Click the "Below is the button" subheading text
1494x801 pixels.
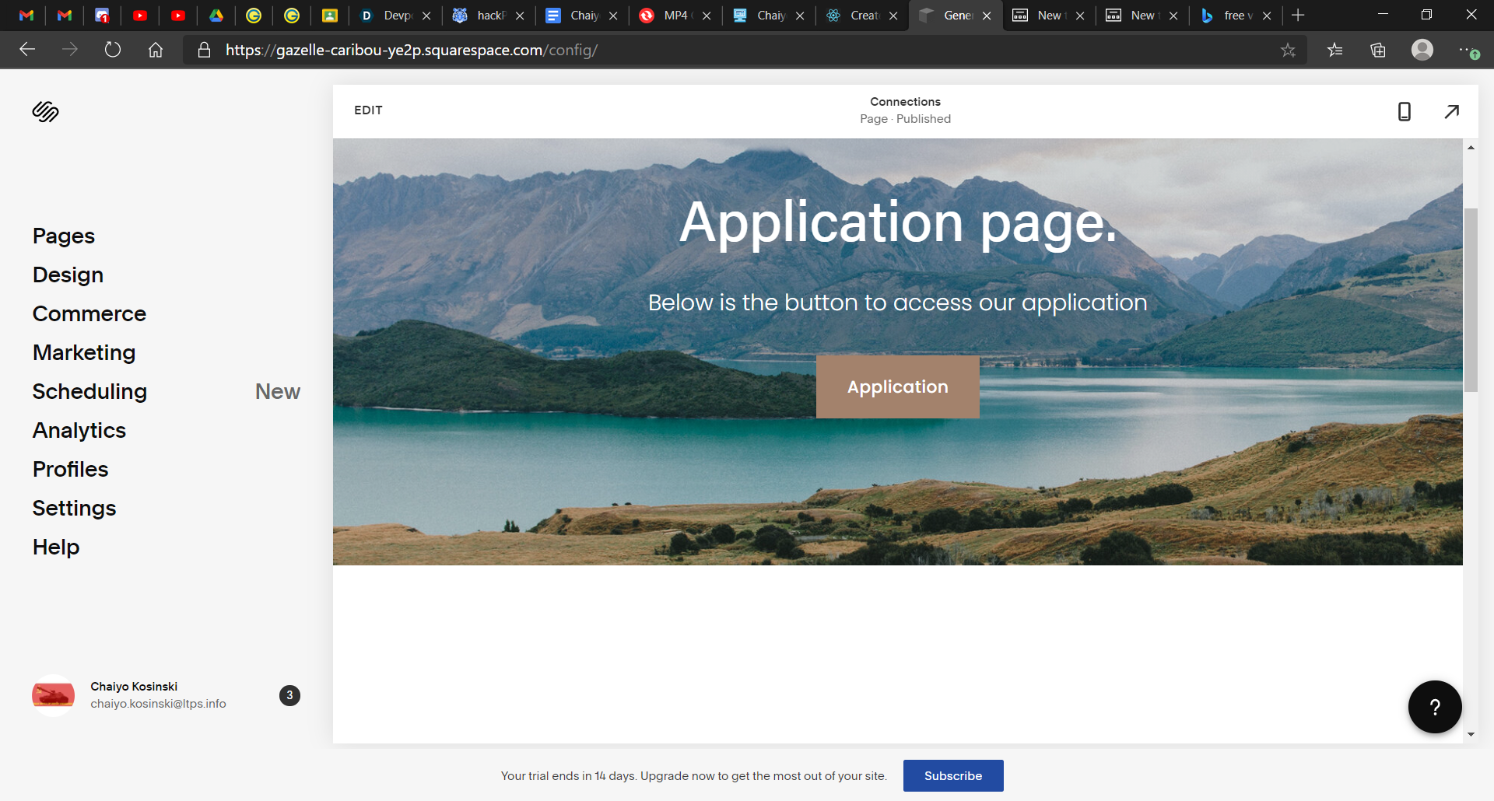[x=898, y=303]
